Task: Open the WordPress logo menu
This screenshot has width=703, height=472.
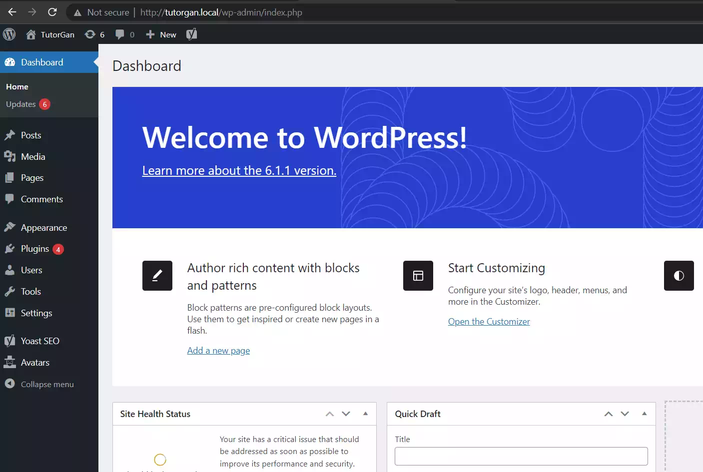Action: [x=9, y=34]
